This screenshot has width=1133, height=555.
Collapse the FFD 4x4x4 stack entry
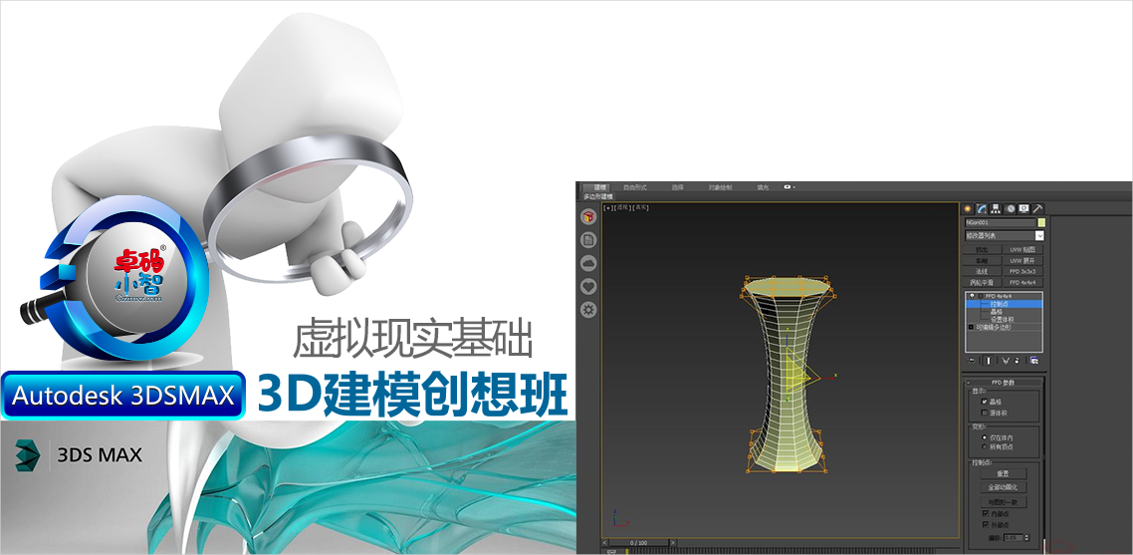coord(981,296)
